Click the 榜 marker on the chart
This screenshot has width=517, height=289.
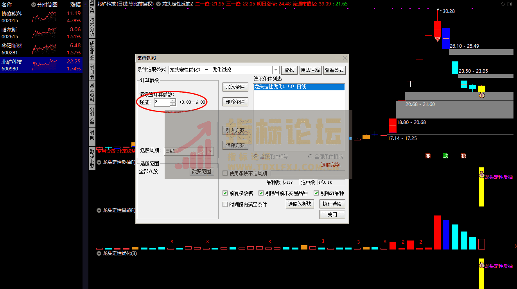(464, 156)
